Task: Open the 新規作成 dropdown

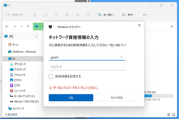Action: (x=16, y=15)
